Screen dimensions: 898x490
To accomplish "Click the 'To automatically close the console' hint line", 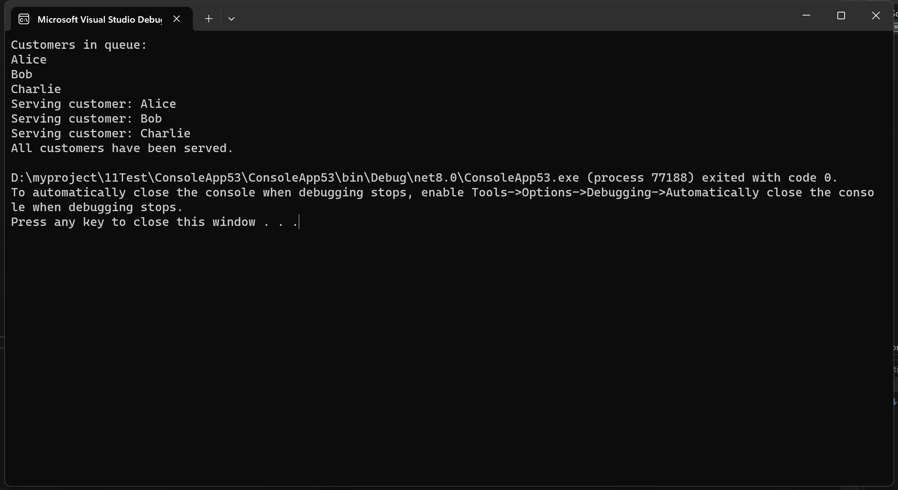I will 442,192.
